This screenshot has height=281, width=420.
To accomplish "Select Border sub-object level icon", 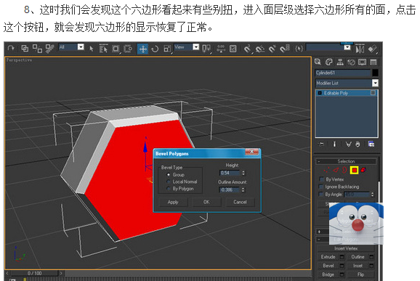I will pyautogui.click(x=344, y=170).
